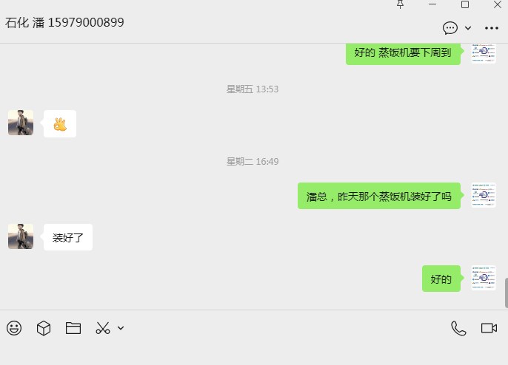The image size is (508, 365).
Task: Open the emoji picker
Action: (x=14, y=328)
